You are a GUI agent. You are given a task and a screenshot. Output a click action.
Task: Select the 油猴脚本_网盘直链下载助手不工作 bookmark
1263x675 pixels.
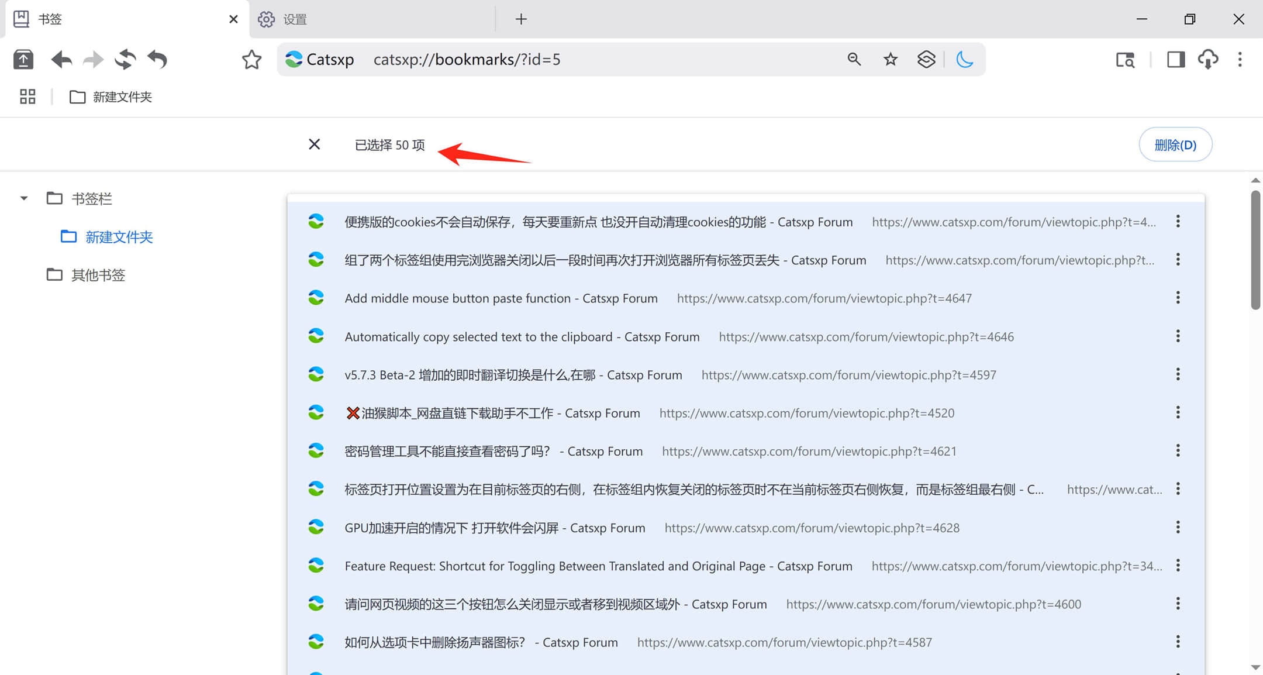[492, 414]
